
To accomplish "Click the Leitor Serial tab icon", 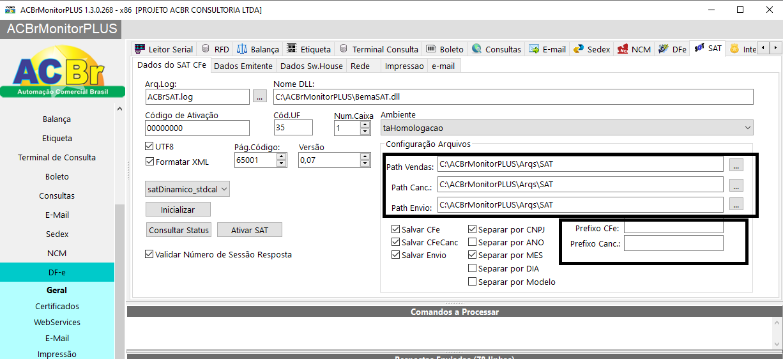I will tap(140, 49).
